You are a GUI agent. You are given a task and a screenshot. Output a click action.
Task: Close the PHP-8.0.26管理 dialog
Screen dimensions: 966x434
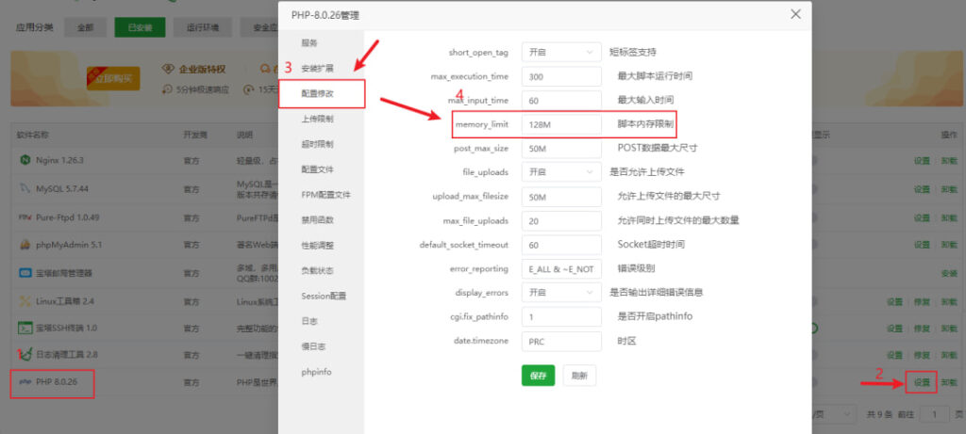coord(795,14)
